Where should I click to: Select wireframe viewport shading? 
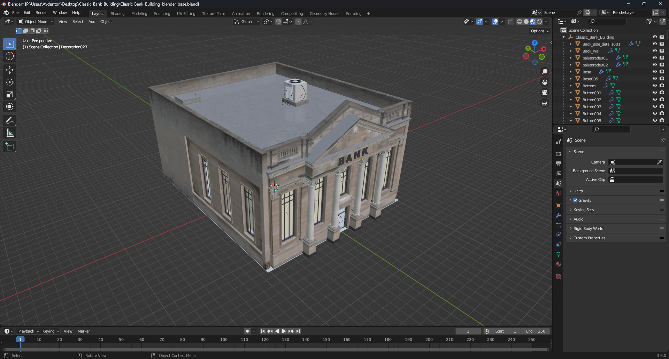pyautogui.click(x=520, y=22)
